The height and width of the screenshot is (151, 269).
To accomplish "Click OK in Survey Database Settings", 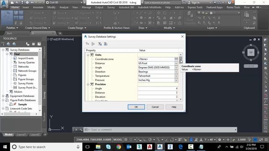I will (x=136, y=107).
